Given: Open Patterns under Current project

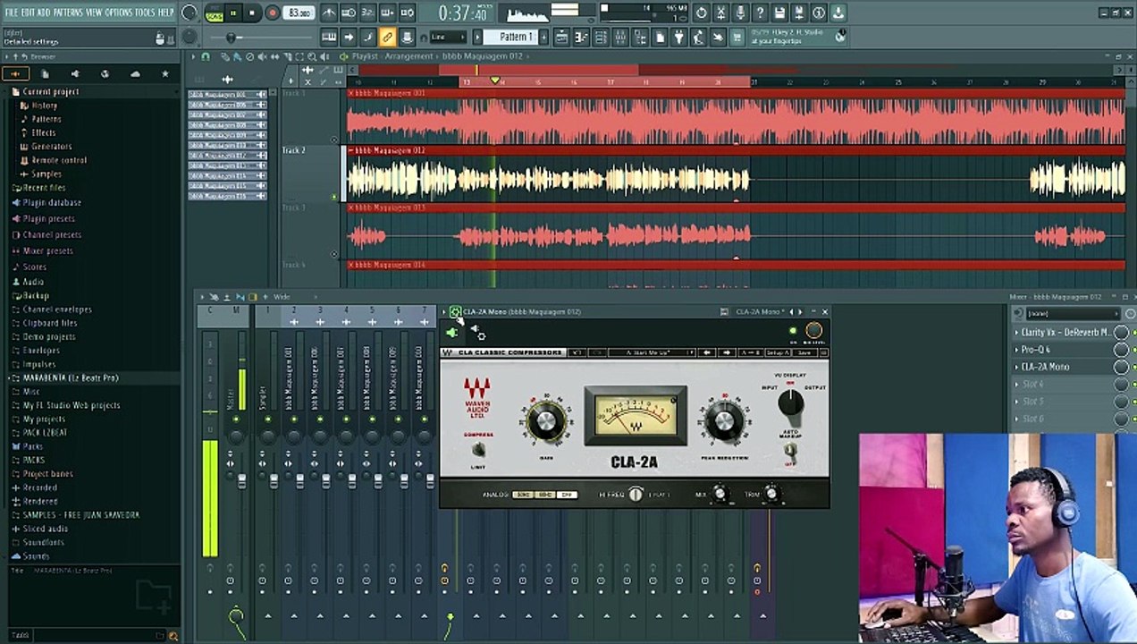Looking at the screenshot, I should 46,119.
